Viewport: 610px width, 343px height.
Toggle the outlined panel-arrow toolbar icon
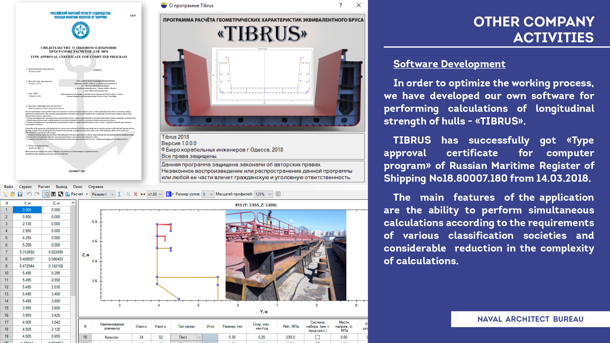coord(46,194)
